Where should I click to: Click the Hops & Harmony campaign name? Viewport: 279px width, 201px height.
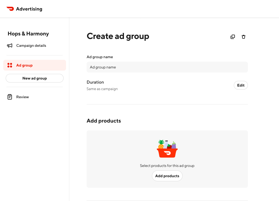(x=28, y=34)
